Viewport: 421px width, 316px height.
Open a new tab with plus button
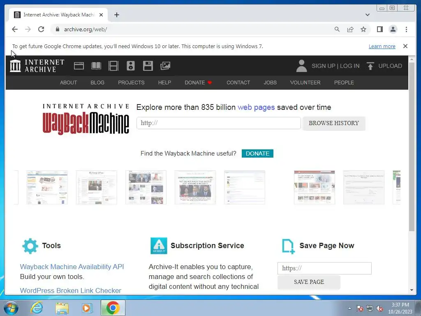coord(116,15)
